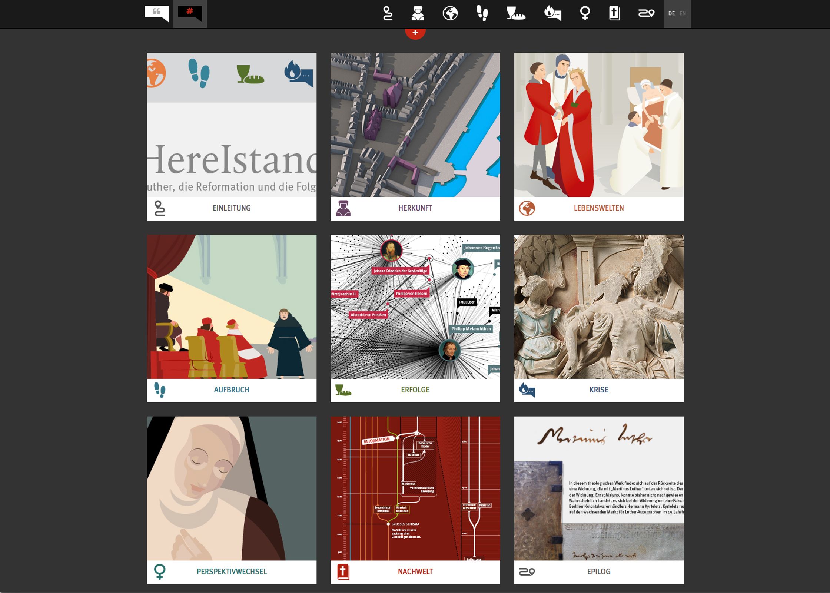
Task: Click the quote speech bubble icon
Action: coord(156,13)
